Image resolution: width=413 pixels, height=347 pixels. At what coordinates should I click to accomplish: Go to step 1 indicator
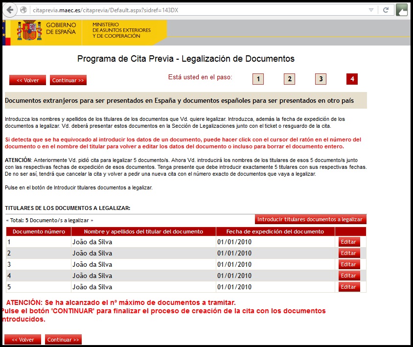258,79
